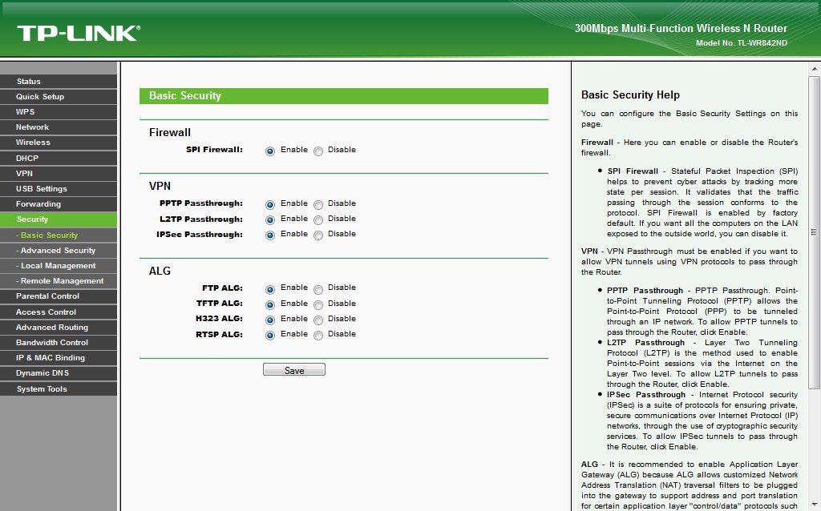Click the ALG section heading

point(160,271)
